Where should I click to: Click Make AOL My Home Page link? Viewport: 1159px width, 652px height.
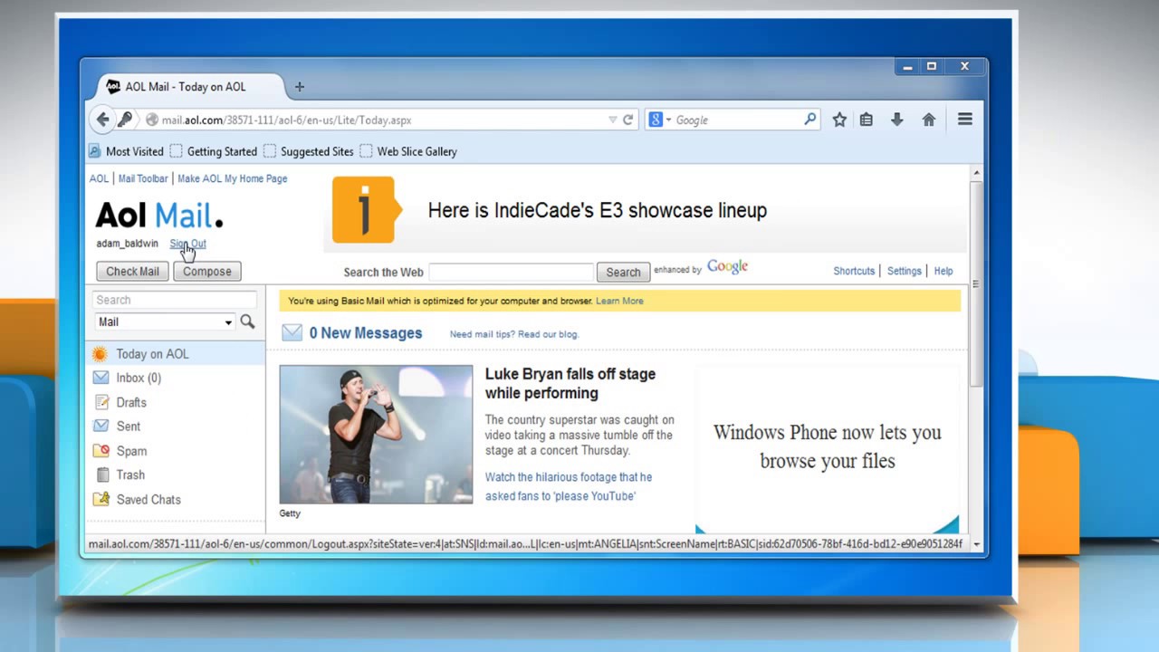[233, 178]
